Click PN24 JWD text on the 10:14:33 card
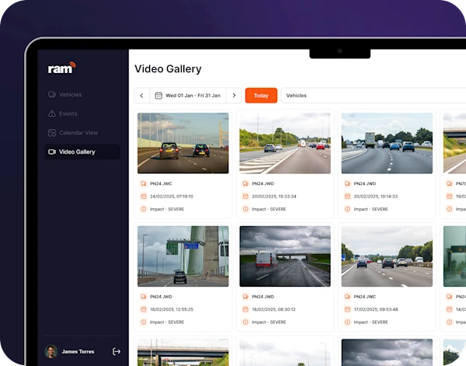The image size is (466, 366). point(365,183)
